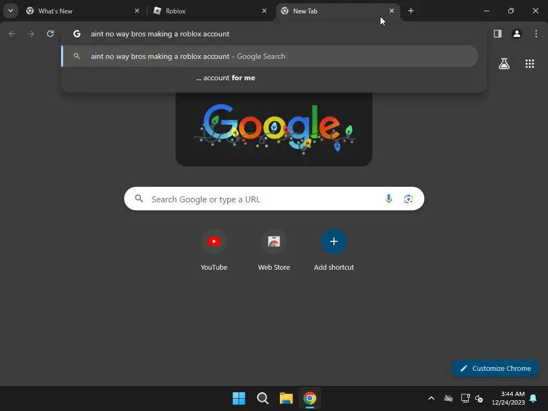Search by image with Google Lens
The height and width of the screenshot is (411, 548).
(x=408, y=199)
